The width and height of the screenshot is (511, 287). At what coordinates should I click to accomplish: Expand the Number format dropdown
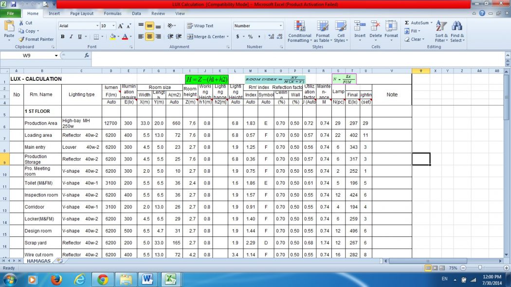(x=280, y=26)
